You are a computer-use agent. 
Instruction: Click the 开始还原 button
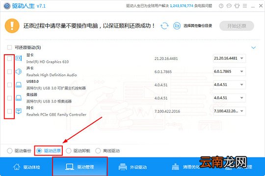point(237,26)
